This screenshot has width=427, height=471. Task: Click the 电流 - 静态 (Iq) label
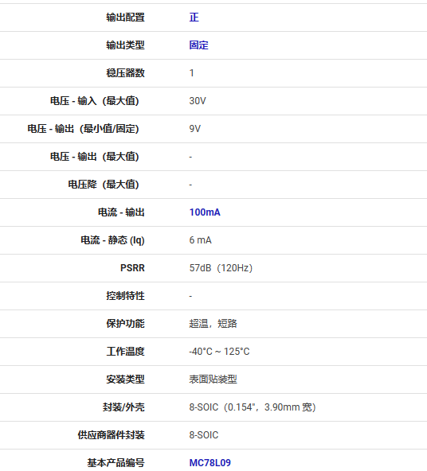(x=112, y=240)
